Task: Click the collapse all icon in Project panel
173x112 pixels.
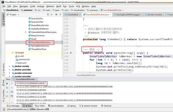Action: (51, 15)
